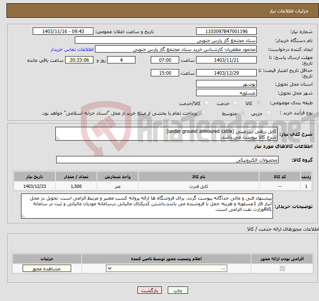The image size is (319, 301).
Task: Click the بازگشت back button
Action: [150, 290]
